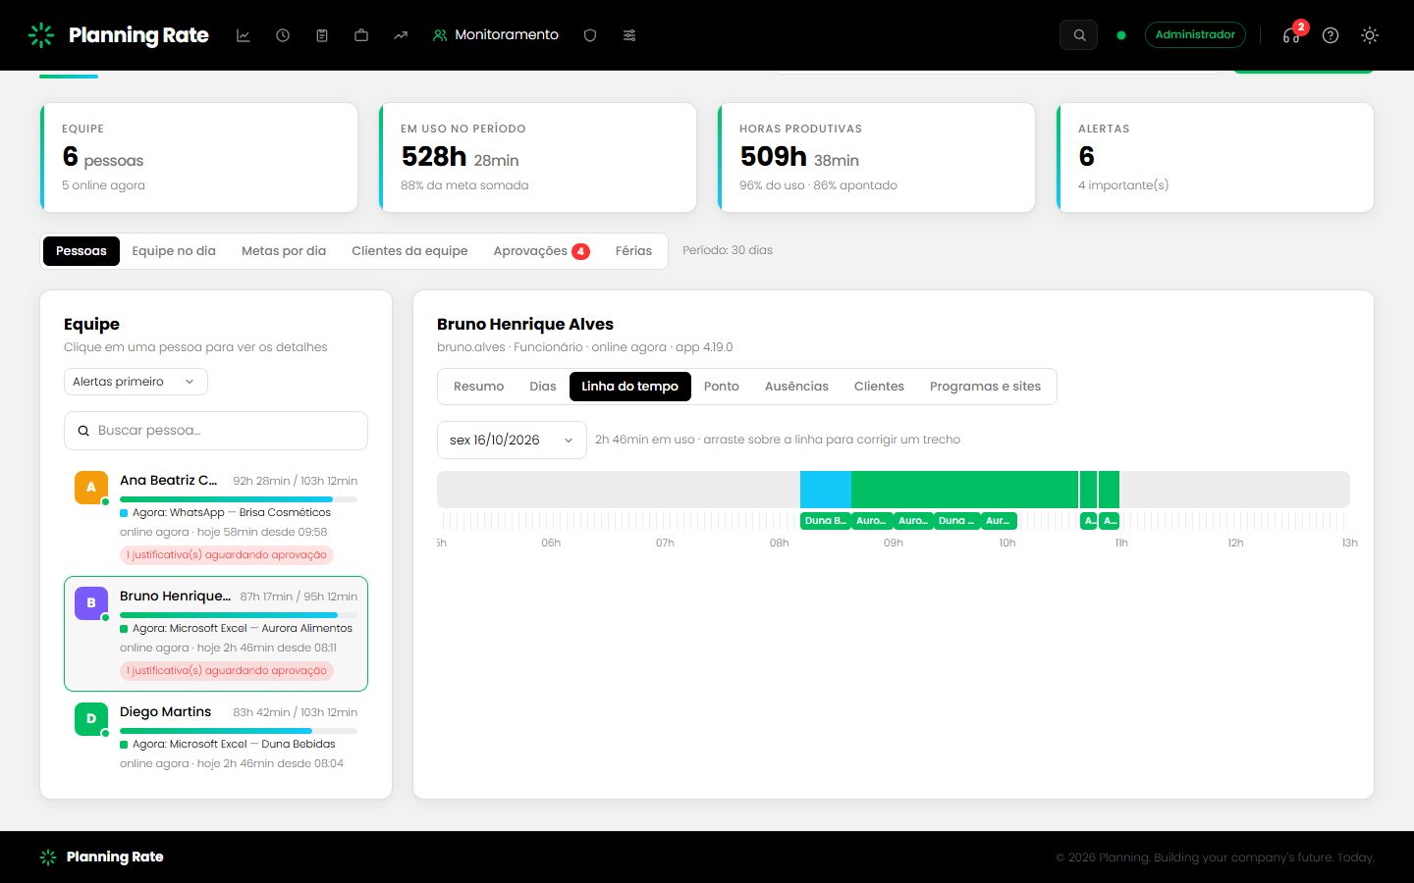Select the Pessoas tab
Screen dimensions: 1414x883
click(x=82, y=251)
